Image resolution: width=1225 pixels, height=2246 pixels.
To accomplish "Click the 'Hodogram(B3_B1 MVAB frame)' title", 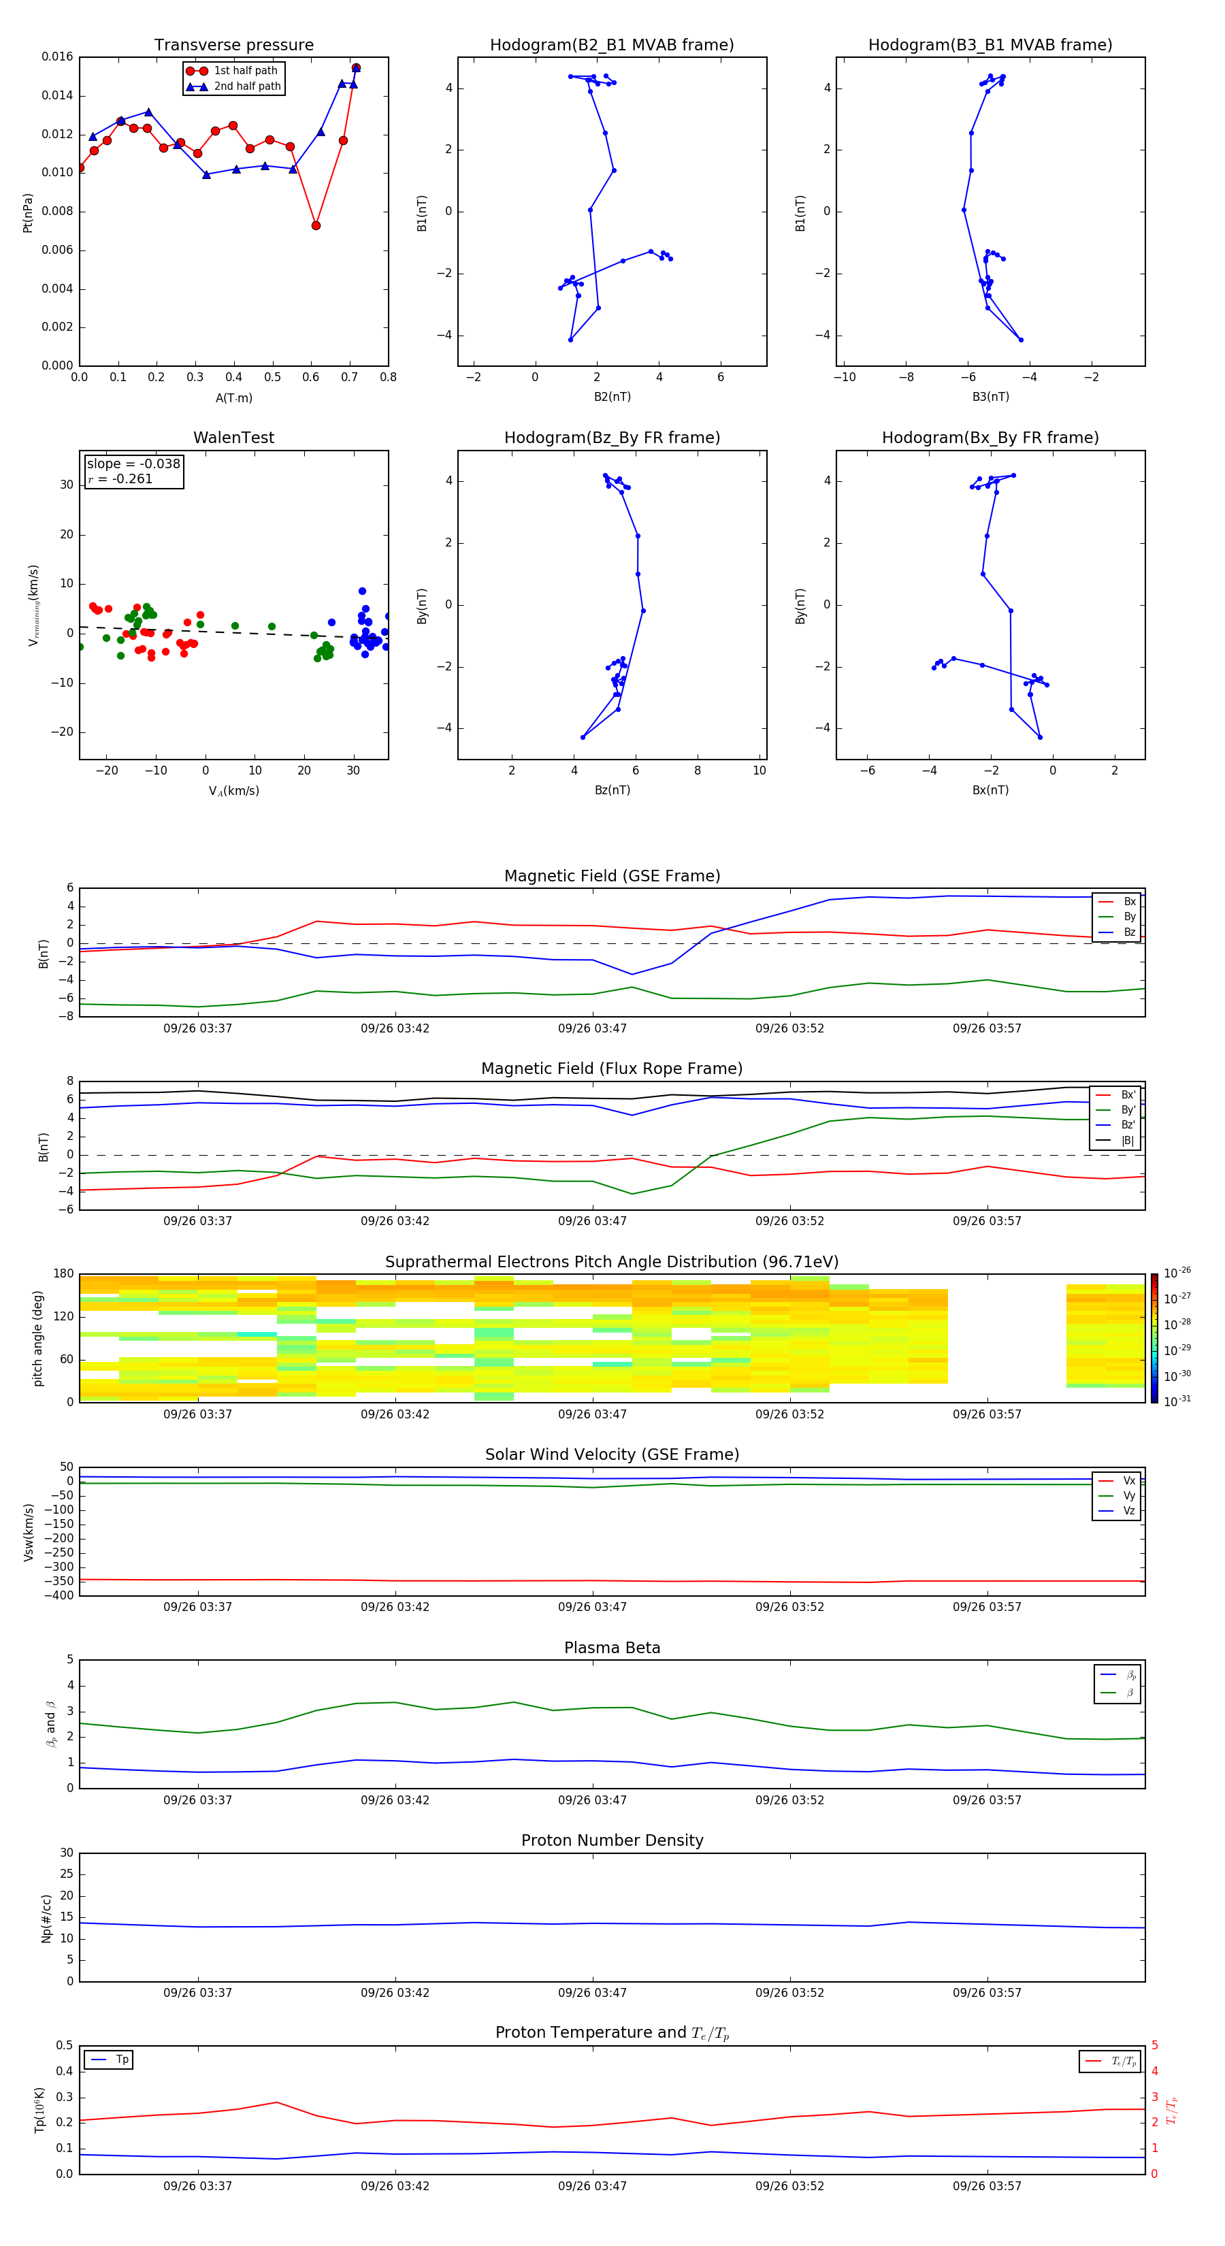I will pos(990,46).
